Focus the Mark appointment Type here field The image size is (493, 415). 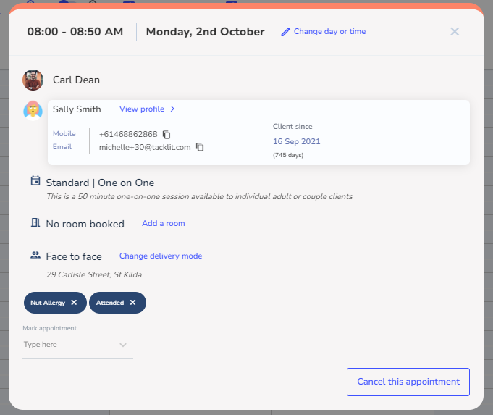pyautogui.click(x=77, y=345)
